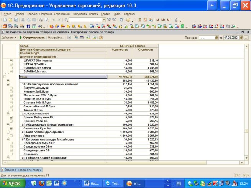Expand the Йогурт 0,5л В.Луки row
Screen dimensions: 251x188
coord(11,88)
